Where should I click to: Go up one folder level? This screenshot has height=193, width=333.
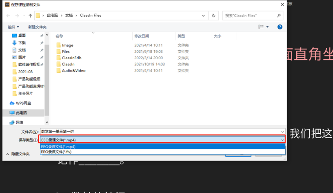(x=30, y=16)
